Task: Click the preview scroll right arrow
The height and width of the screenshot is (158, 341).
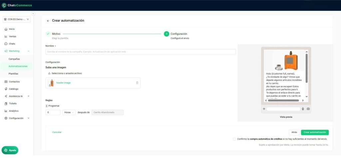Action: (x=303, y=100)
